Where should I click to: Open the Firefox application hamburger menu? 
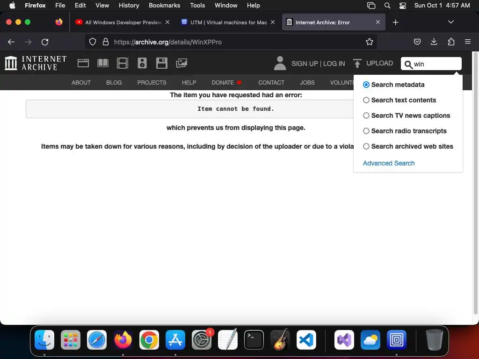pyautogui.click(x=468, y=42)
